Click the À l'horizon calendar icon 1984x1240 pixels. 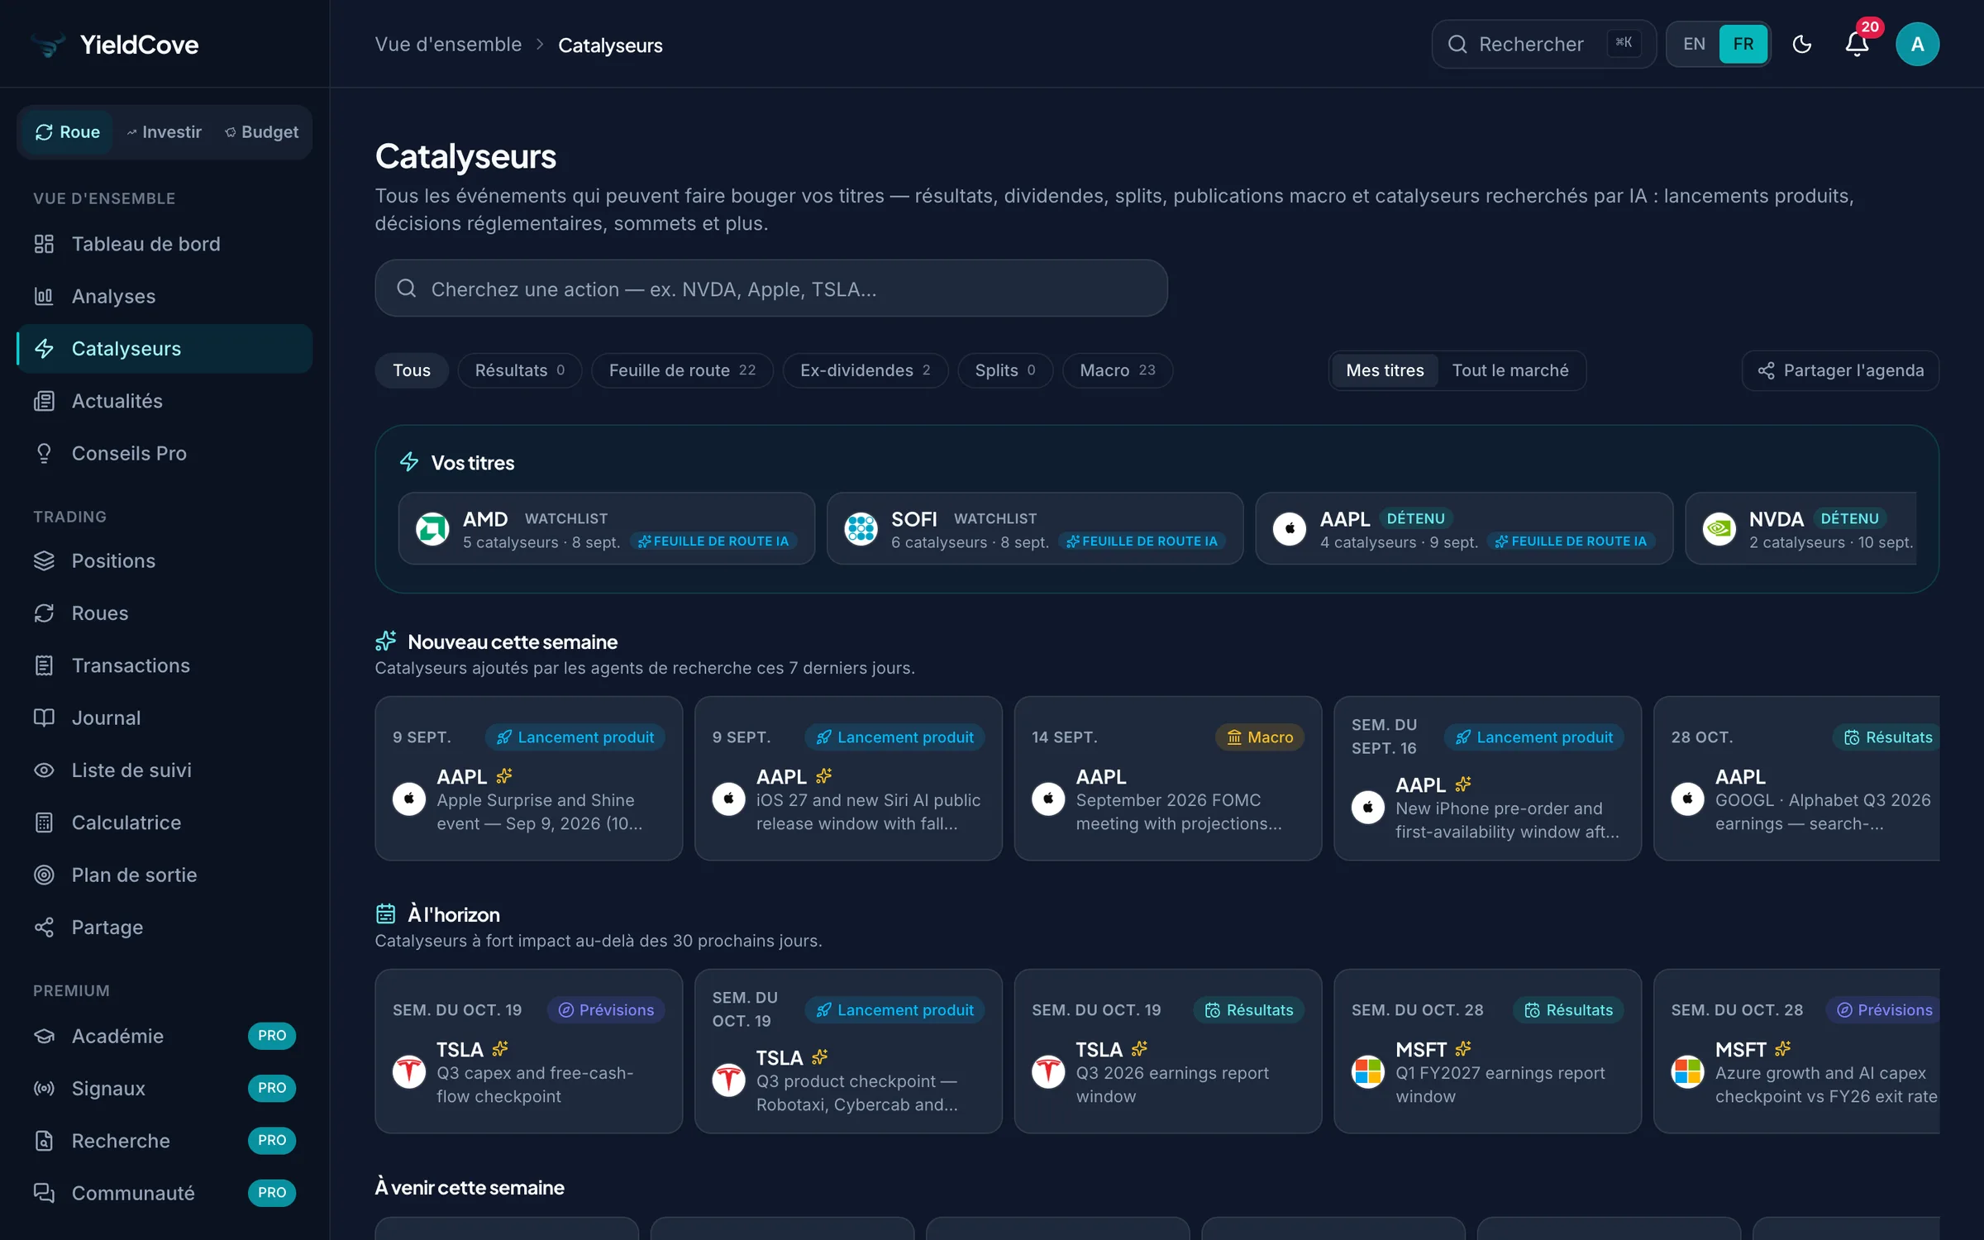pos(386,914)
